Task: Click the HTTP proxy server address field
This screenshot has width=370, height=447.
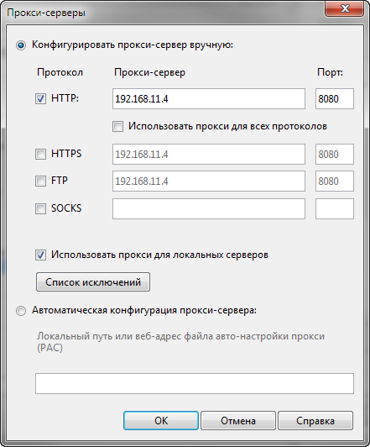Action: [209, 98]
